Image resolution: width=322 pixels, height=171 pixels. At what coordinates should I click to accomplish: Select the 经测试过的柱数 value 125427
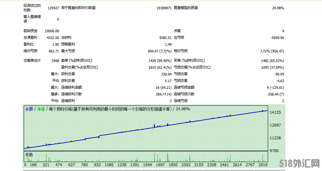(x=53, y=8)
